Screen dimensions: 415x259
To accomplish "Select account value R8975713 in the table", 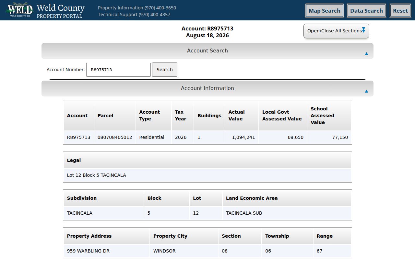I will [78, 137].
